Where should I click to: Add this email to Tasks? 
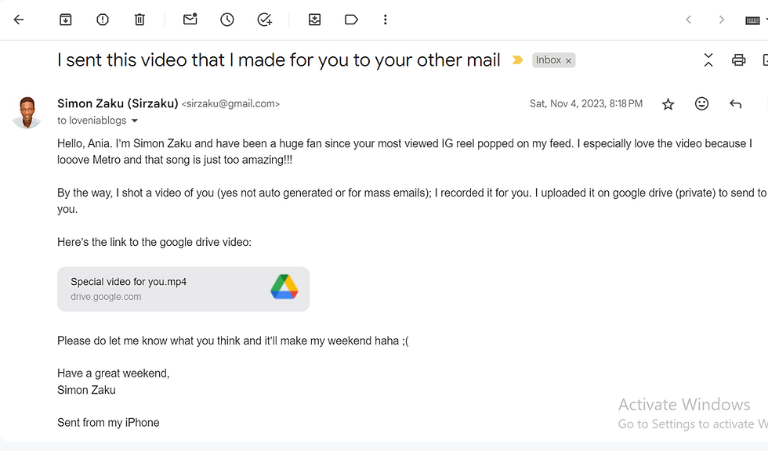(265, 20)
